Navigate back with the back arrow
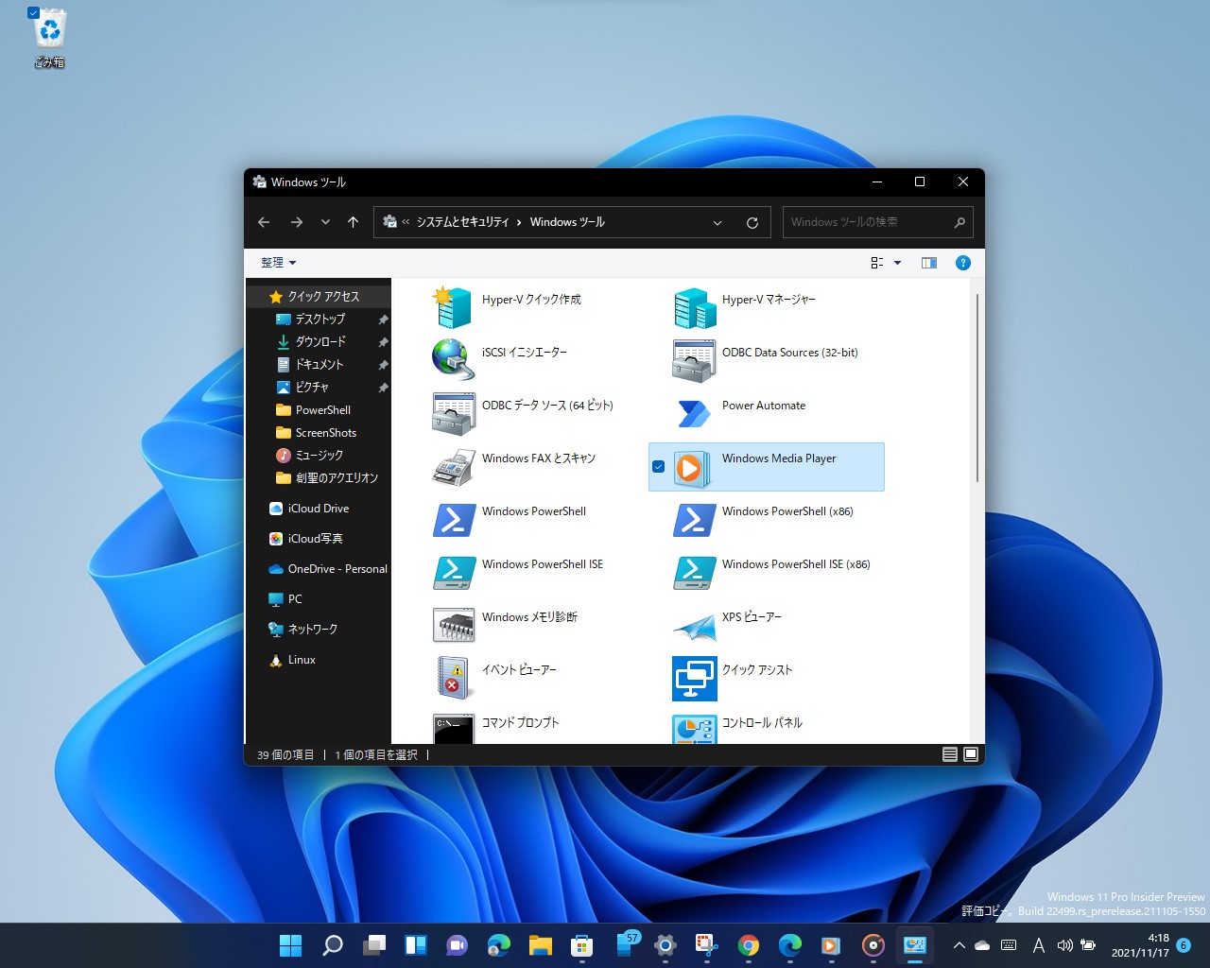The image size is (1210, 968). click(x=264, y=222)
